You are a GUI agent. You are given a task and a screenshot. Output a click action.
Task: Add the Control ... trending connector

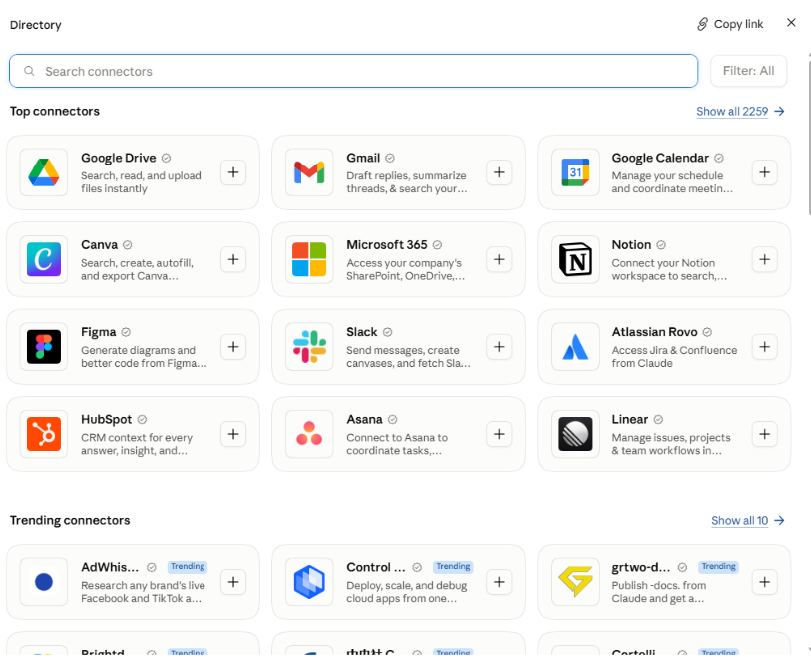[499, 582]
